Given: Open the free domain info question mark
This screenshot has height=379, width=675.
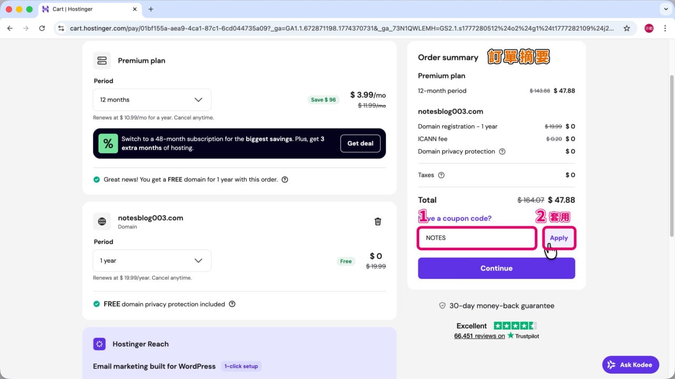Looking at the screenshot, I should tap(285, 179).
